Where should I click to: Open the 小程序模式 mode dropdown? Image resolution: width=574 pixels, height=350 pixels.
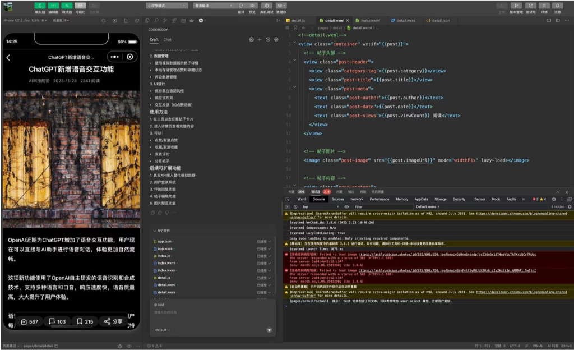(167, 6)
